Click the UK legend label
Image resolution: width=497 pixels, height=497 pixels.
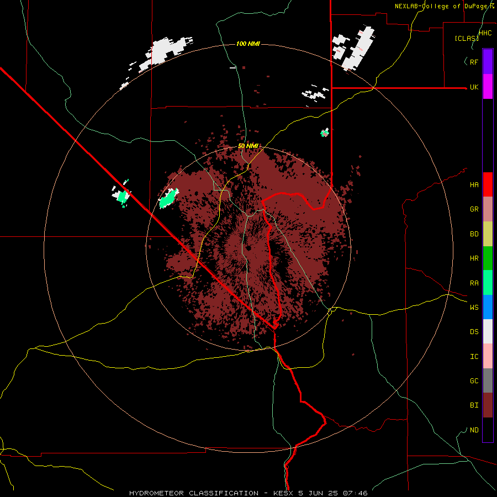[474, 87]
